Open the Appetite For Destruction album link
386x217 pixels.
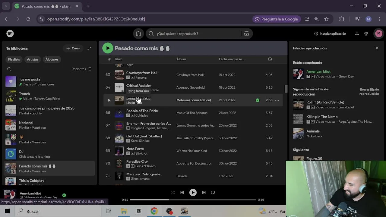pyautogui.click(x=194, y=163)
